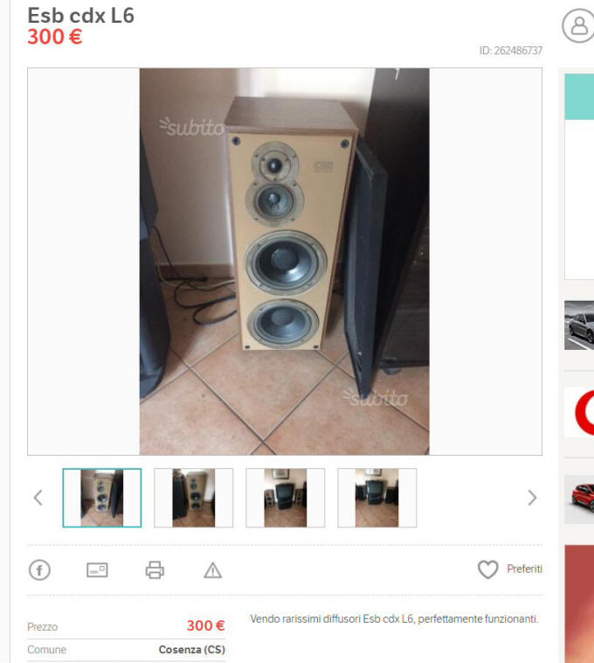Select third thumbnail with TV setup
Viewport: 594px width, 663px height.
[286, 498]
